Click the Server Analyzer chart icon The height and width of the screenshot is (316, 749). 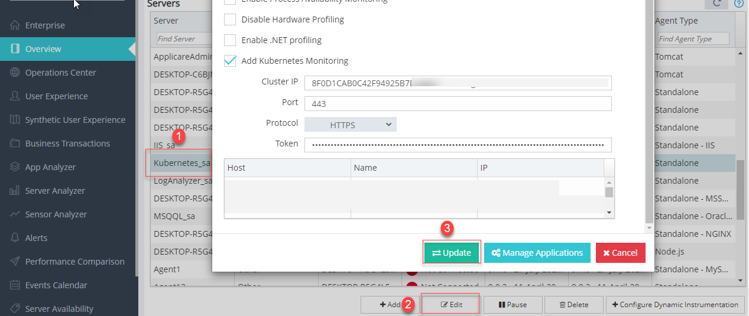pyautogui.click(x=15, y=191)
